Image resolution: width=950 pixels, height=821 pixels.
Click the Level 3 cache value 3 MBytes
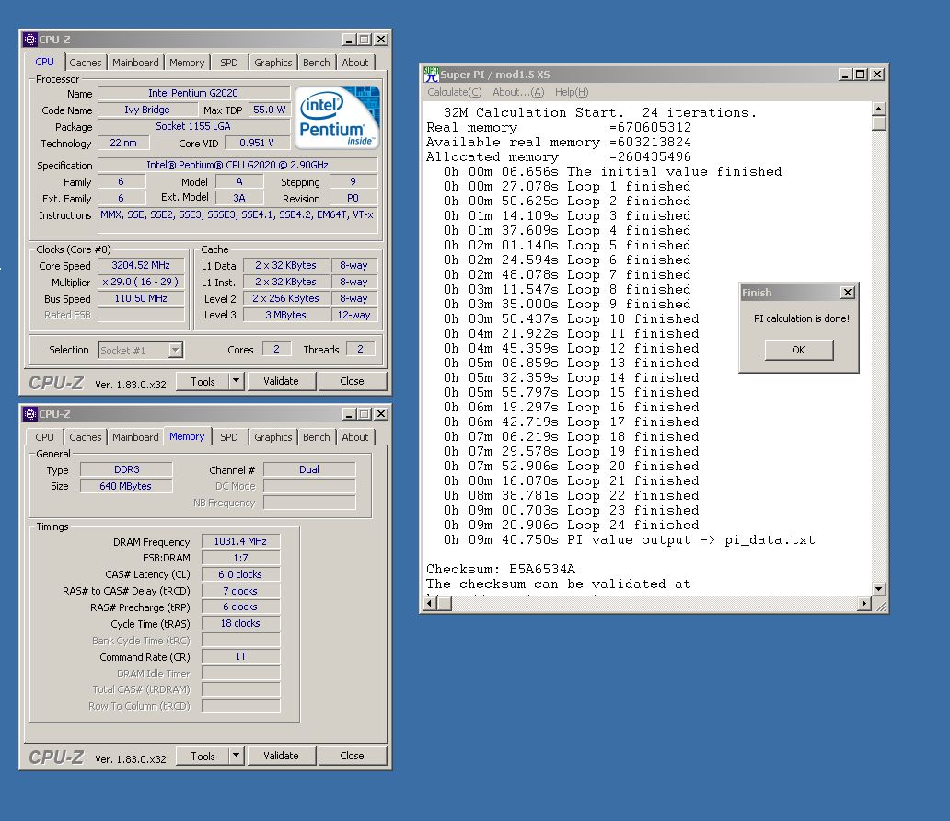click(285, 315)
